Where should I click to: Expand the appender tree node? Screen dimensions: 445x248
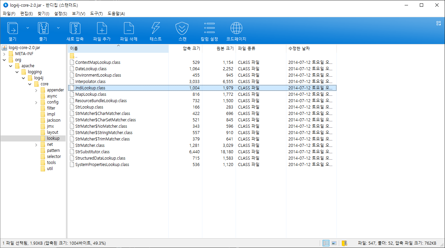coord(36,90)
